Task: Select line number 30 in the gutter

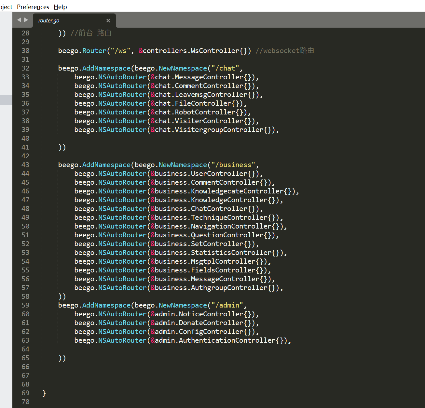Action: [x=25, y=51]
